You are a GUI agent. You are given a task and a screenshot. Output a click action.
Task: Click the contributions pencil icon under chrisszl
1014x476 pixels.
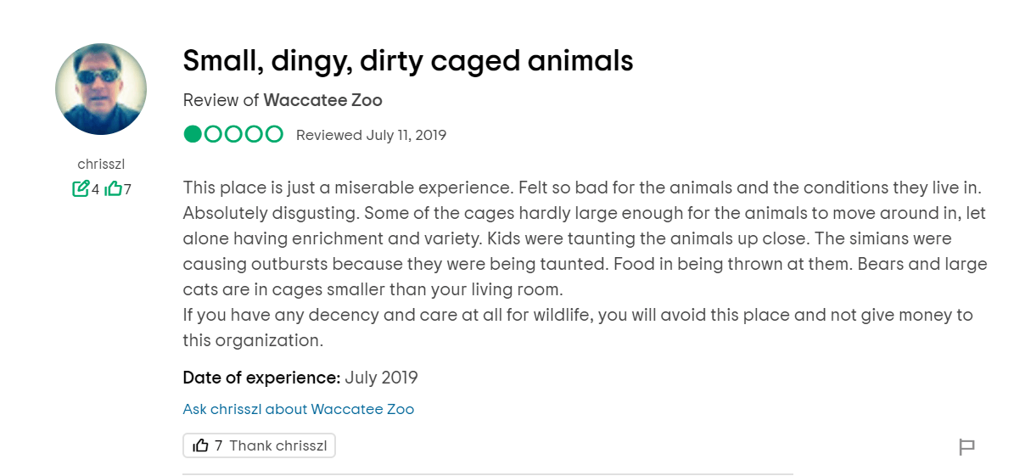coord(81,188)
